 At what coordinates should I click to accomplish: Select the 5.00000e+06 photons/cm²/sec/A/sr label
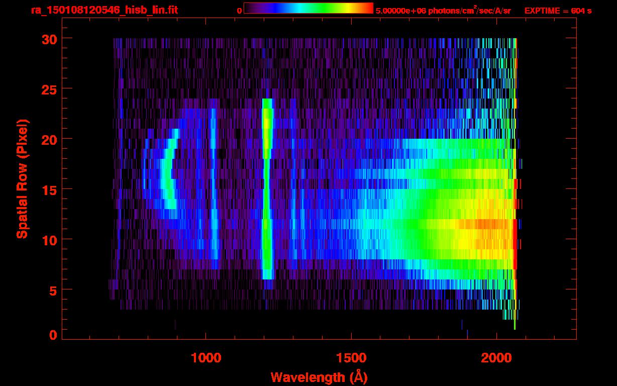tap(443, 11)
